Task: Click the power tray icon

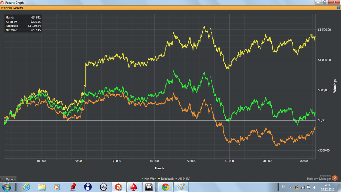Action: point(309,187)
